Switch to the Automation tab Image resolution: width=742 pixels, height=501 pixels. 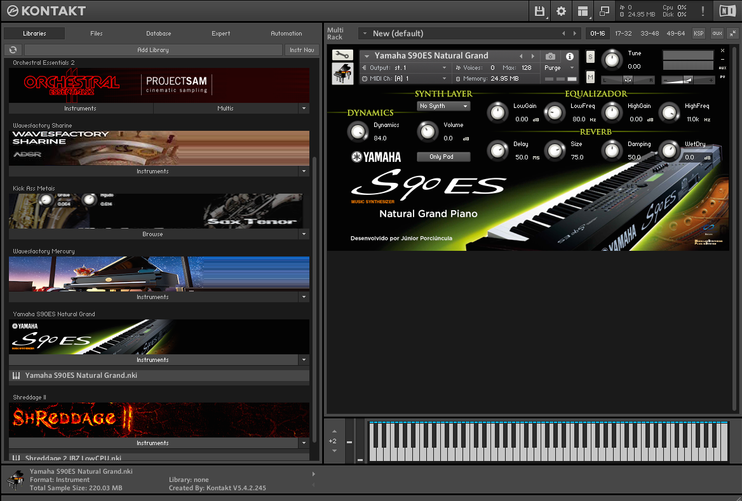click(287, 34)
